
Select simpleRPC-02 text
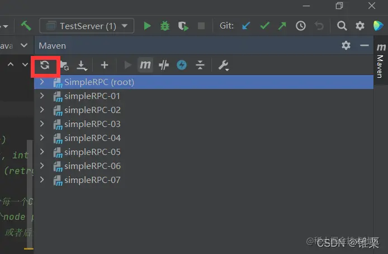92,110
